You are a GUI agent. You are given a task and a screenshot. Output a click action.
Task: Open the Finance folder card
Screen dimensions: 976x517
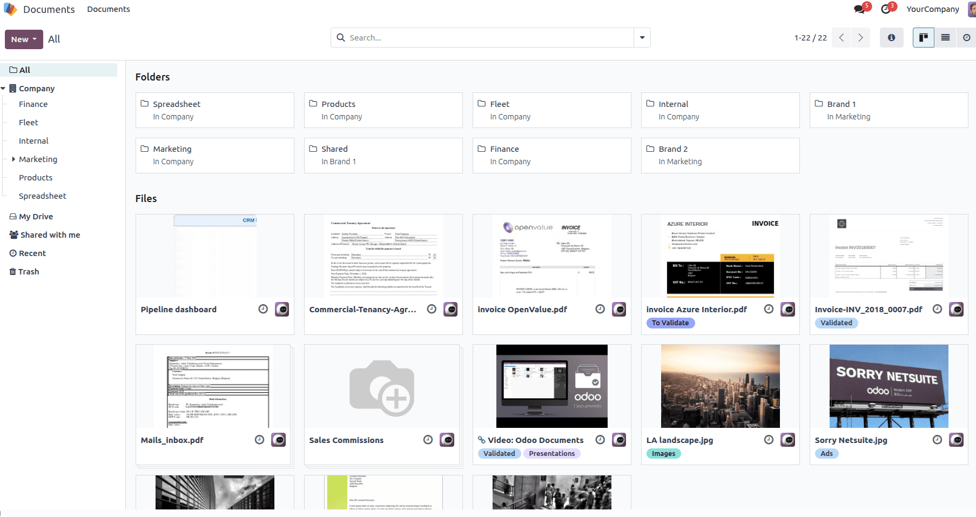tap(552, 156)
